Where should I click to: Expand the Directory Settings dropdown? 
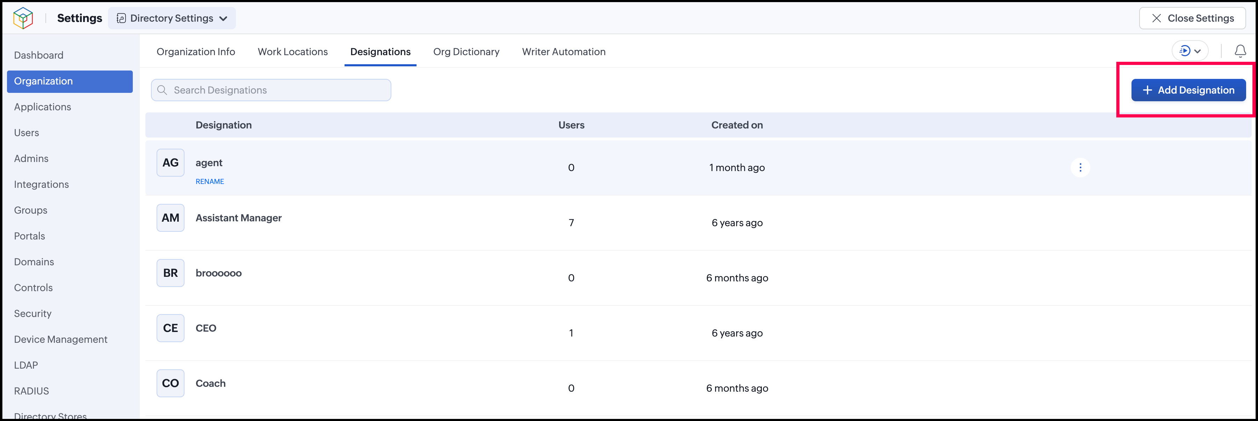coord(172,18)
